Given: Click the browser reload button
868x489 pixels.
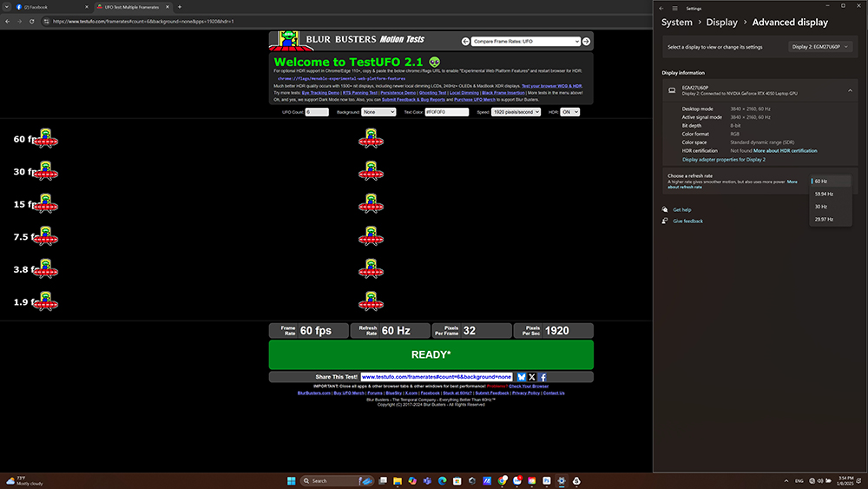Looking at the screenshot, I should (x=31, y=22).
